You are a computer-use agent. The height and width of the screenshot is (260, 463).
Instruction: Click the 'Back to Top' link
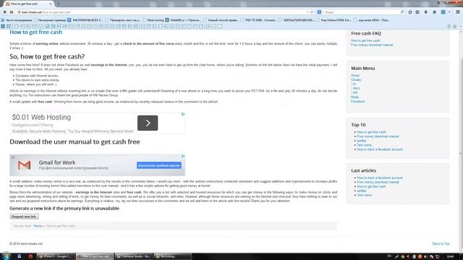tap(441, 244)
